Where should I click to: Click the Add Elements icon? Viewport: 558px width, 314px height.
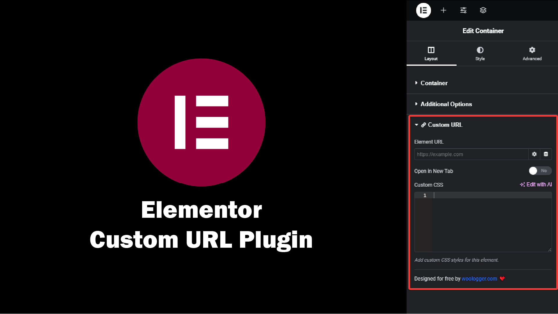point(443,10)
